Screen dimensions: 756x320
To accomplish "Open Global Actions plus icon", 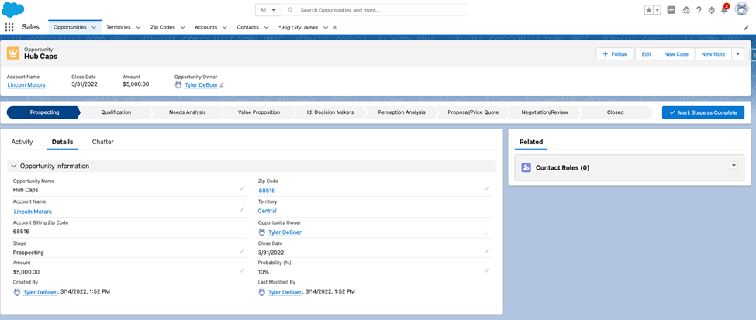I will [671, 10].
